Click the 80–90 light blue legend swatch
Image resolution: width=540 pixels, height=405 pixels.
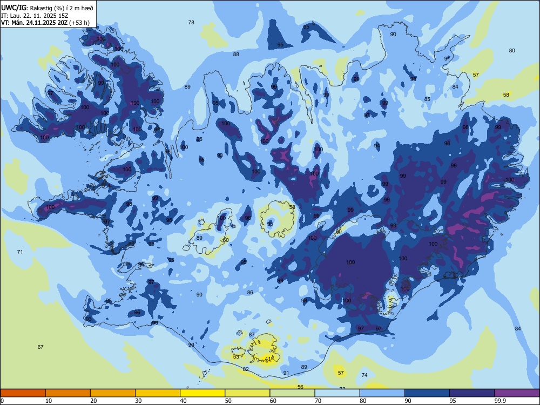tap(382, 393)
